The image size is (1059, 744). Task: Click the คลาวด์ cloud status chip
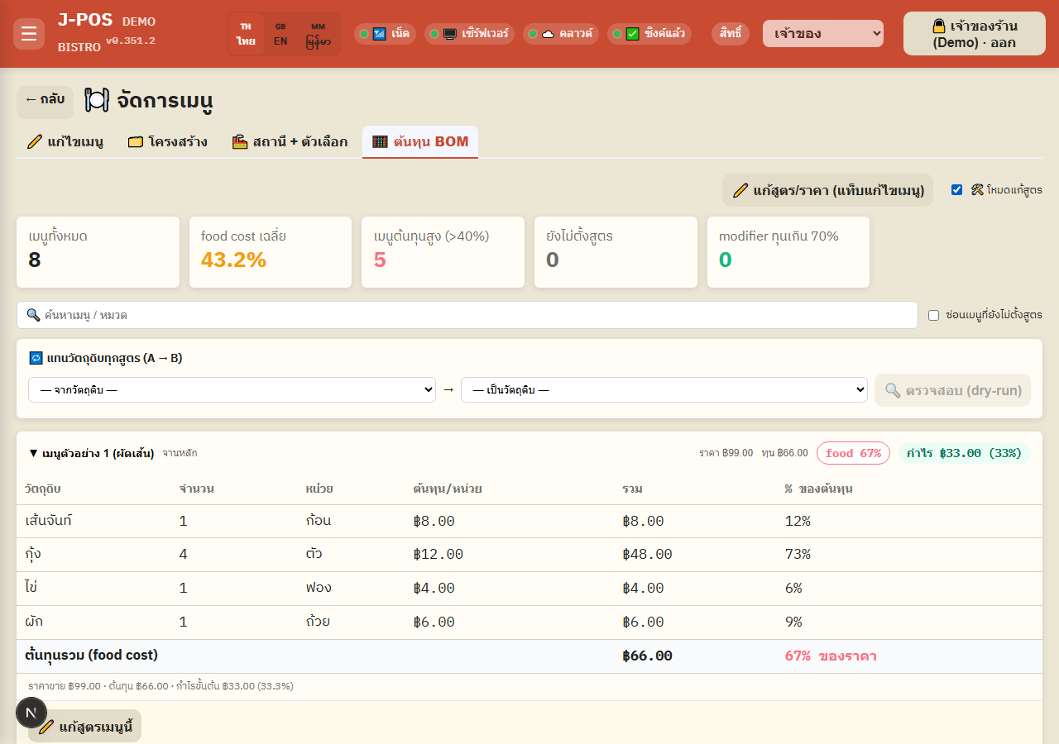[x=561, y=34]
